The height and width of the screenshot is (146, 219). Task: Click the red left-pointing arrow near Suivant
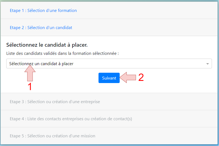pyautogui.click(x=128, y=78)
